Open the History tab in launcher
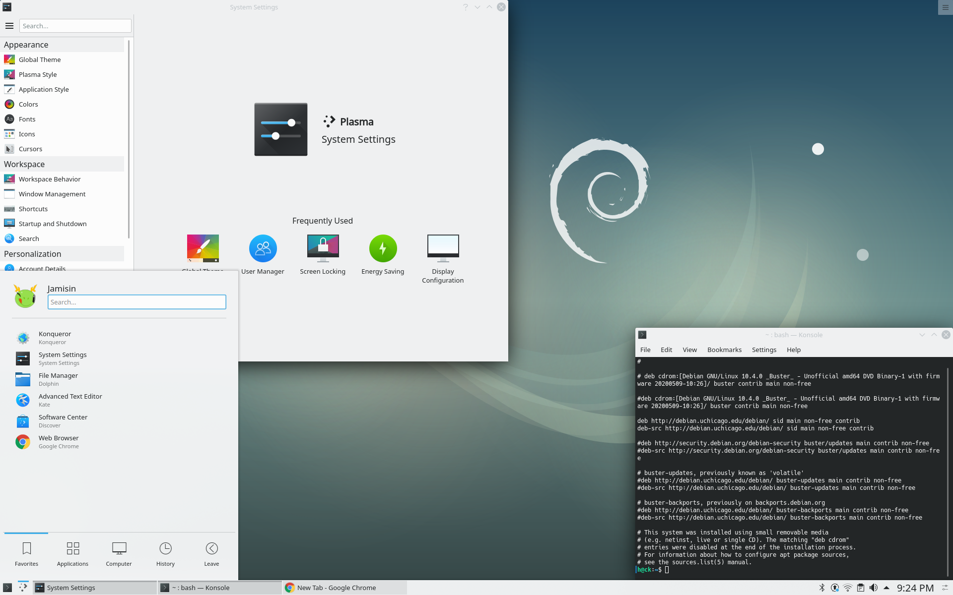 [165, 553]
